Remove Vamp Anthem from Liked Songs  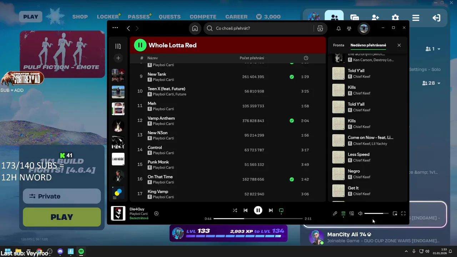pyautogui.click(x=292, y=121)
